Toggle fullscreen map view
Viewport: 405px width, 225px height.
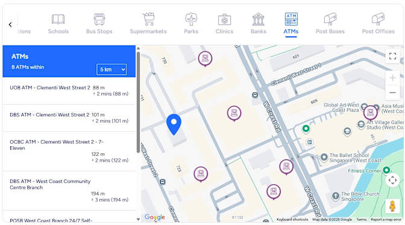coord(392,56)
